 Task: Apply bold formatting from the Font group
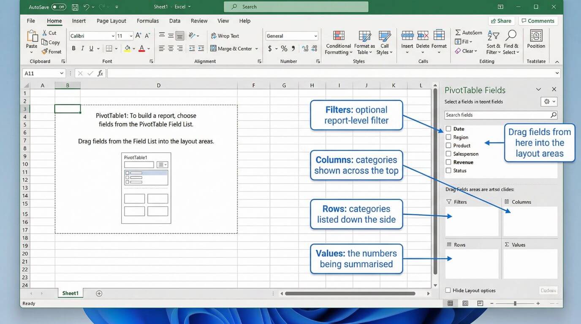tap(73, 48)
